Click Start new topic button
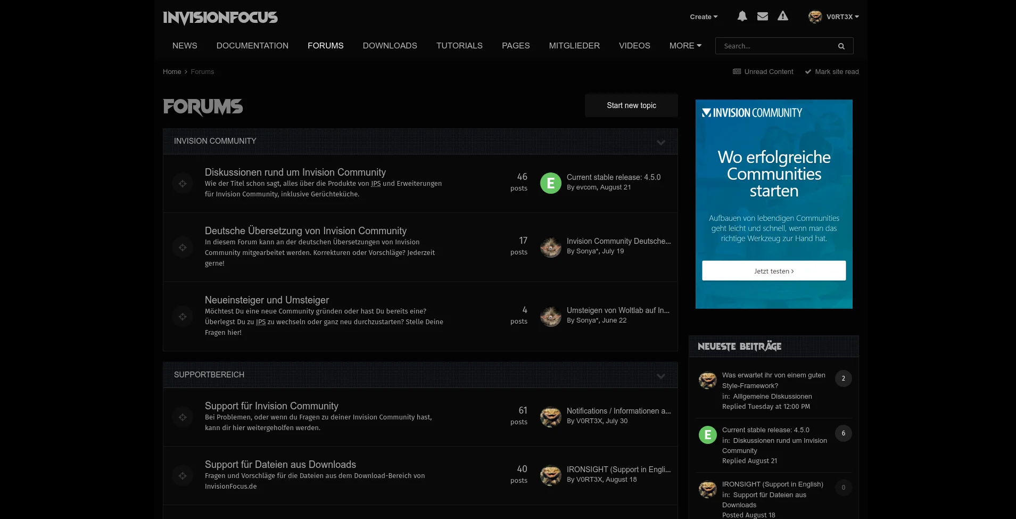This screenshot has height=519, width=1016. click(631, 105)
